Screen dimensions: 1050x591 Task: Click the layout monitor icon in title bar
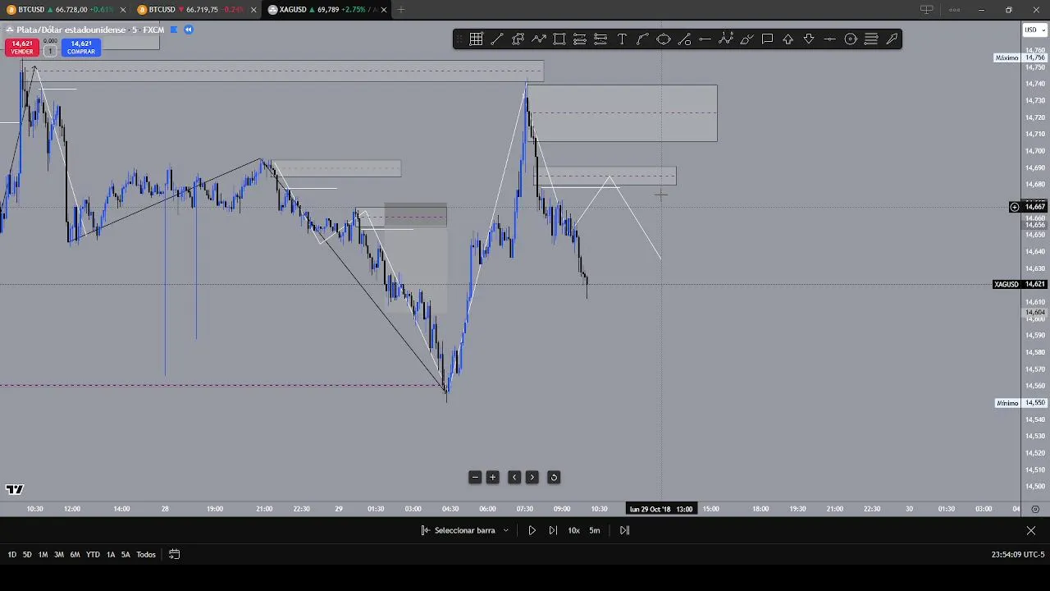point(926,10)
